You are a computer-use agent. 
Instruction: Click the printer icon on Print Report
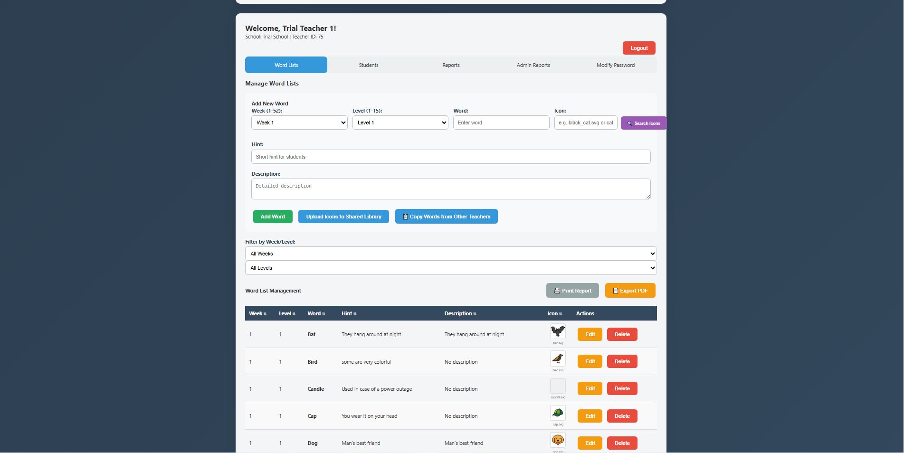click(x=556, y=290)
